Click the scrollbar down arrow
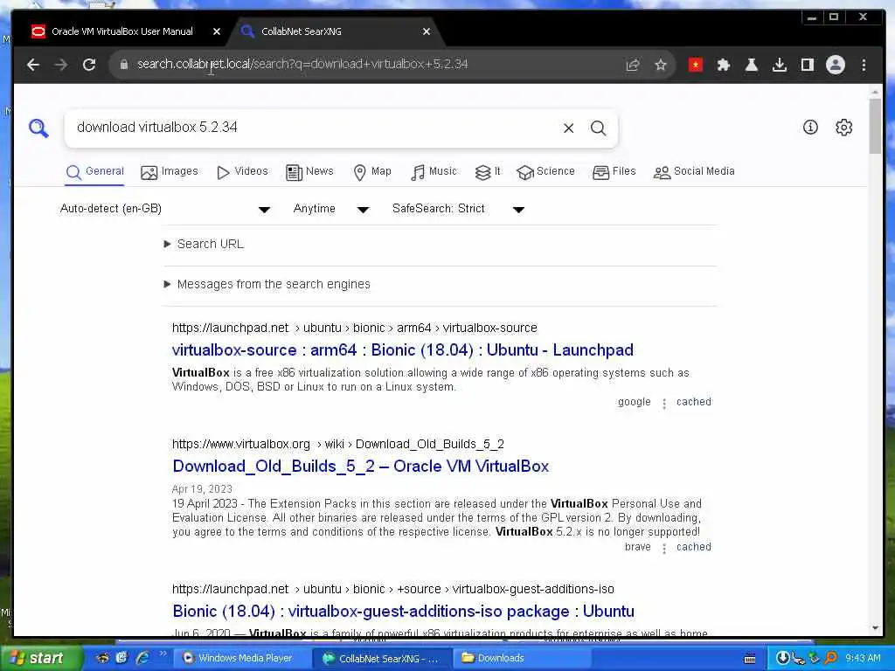The image size is (895, 671). tap(875, 628)
